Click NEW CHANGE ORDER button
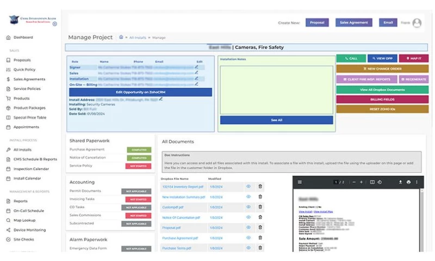The width and height of the screenshot is (435, 261). [x=382, y=69]
